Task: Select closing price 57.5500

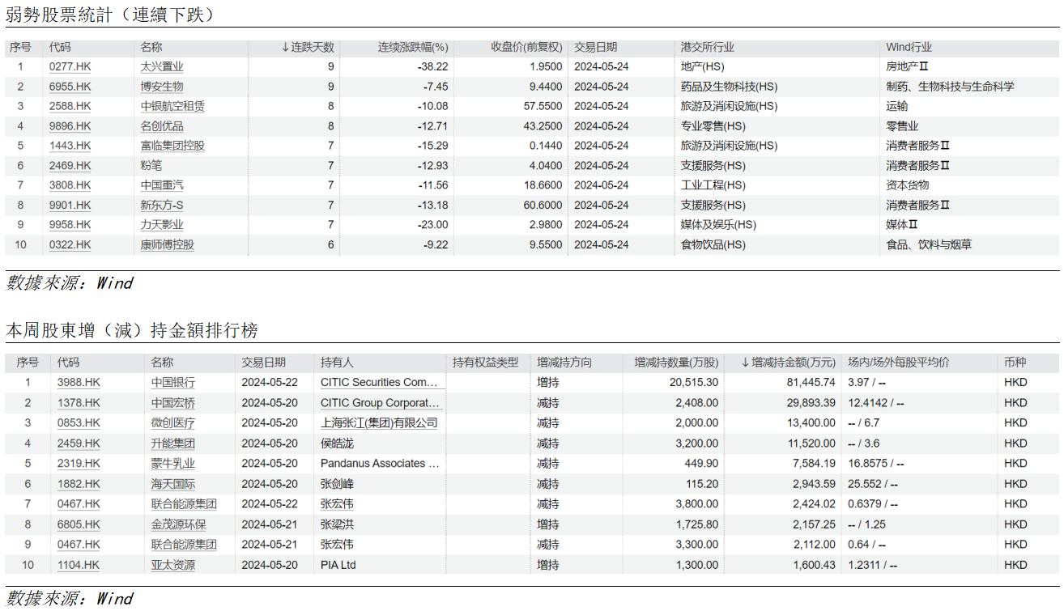Action: [x=543, y=106]
